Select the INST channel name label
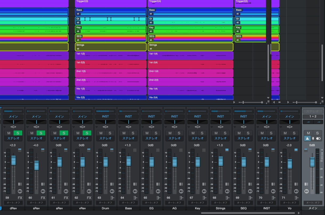Image resolution: width=325 pixels, height=215 pixels. 266,208
